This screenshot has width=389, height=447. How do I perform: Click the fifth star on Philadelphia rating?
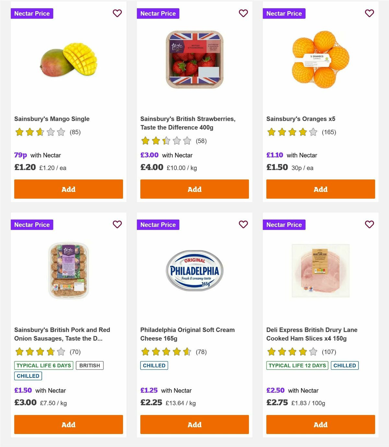(x=187, y=352)
